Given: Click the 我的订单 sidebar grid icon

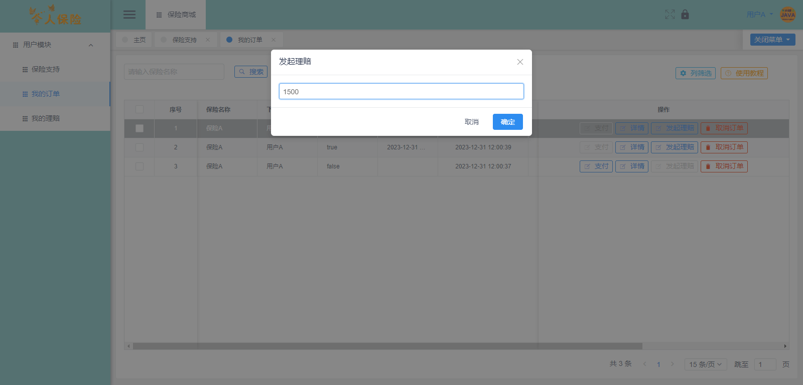Looking at the screenshot, I should click(x=25, y=94).
